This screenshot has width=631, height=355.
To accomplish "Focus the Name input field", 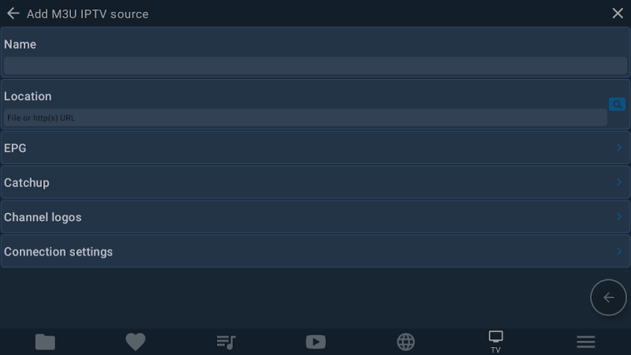I will click(315, 65).
